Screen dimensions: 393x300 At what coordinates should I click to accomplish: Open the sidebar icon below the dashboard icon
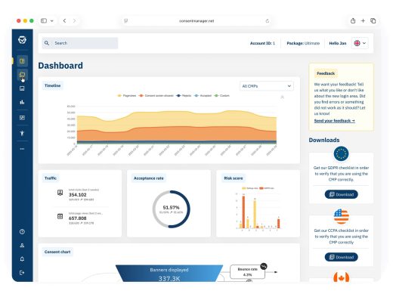click(x=22, y=75)
